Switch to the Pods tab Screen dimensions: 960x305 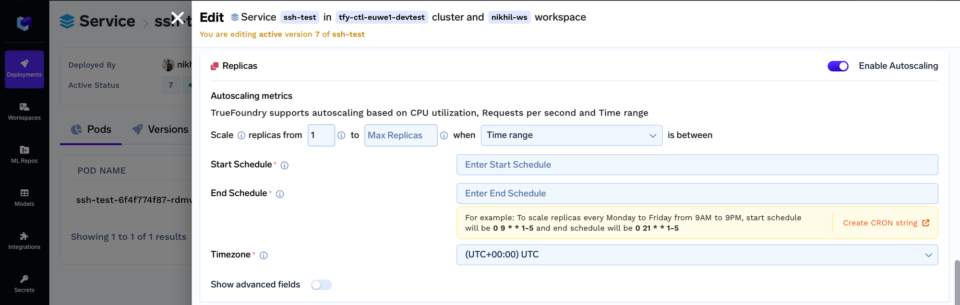(91, 129)
